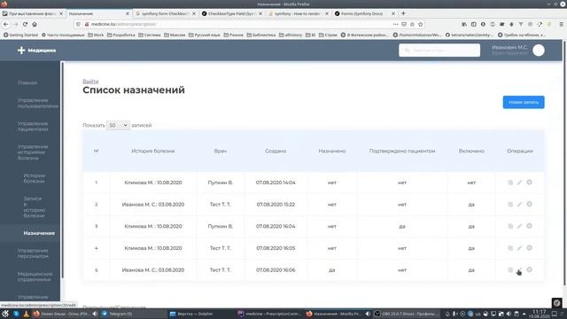Viewport: 567px width, 319px height.
Task: Sort by the Создано column header
Action: pos(276,152)
